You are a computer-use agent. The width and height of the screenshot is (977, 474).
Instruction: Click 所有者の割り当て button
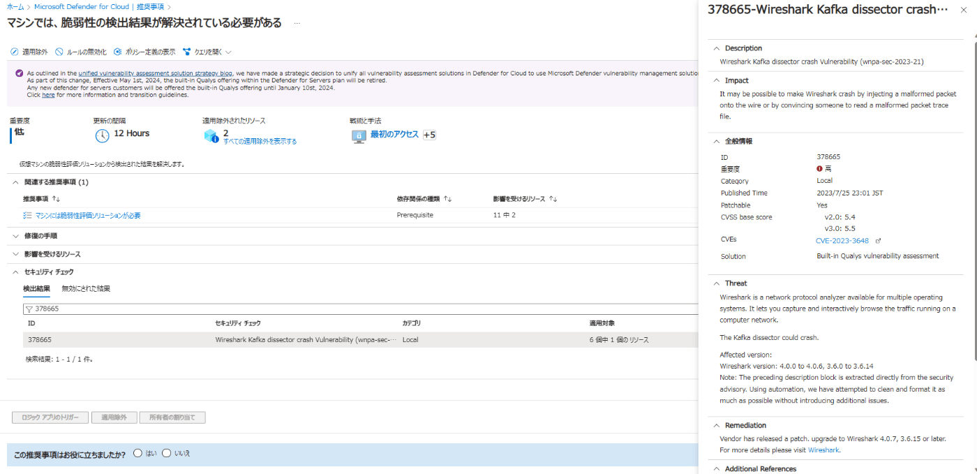172,417
